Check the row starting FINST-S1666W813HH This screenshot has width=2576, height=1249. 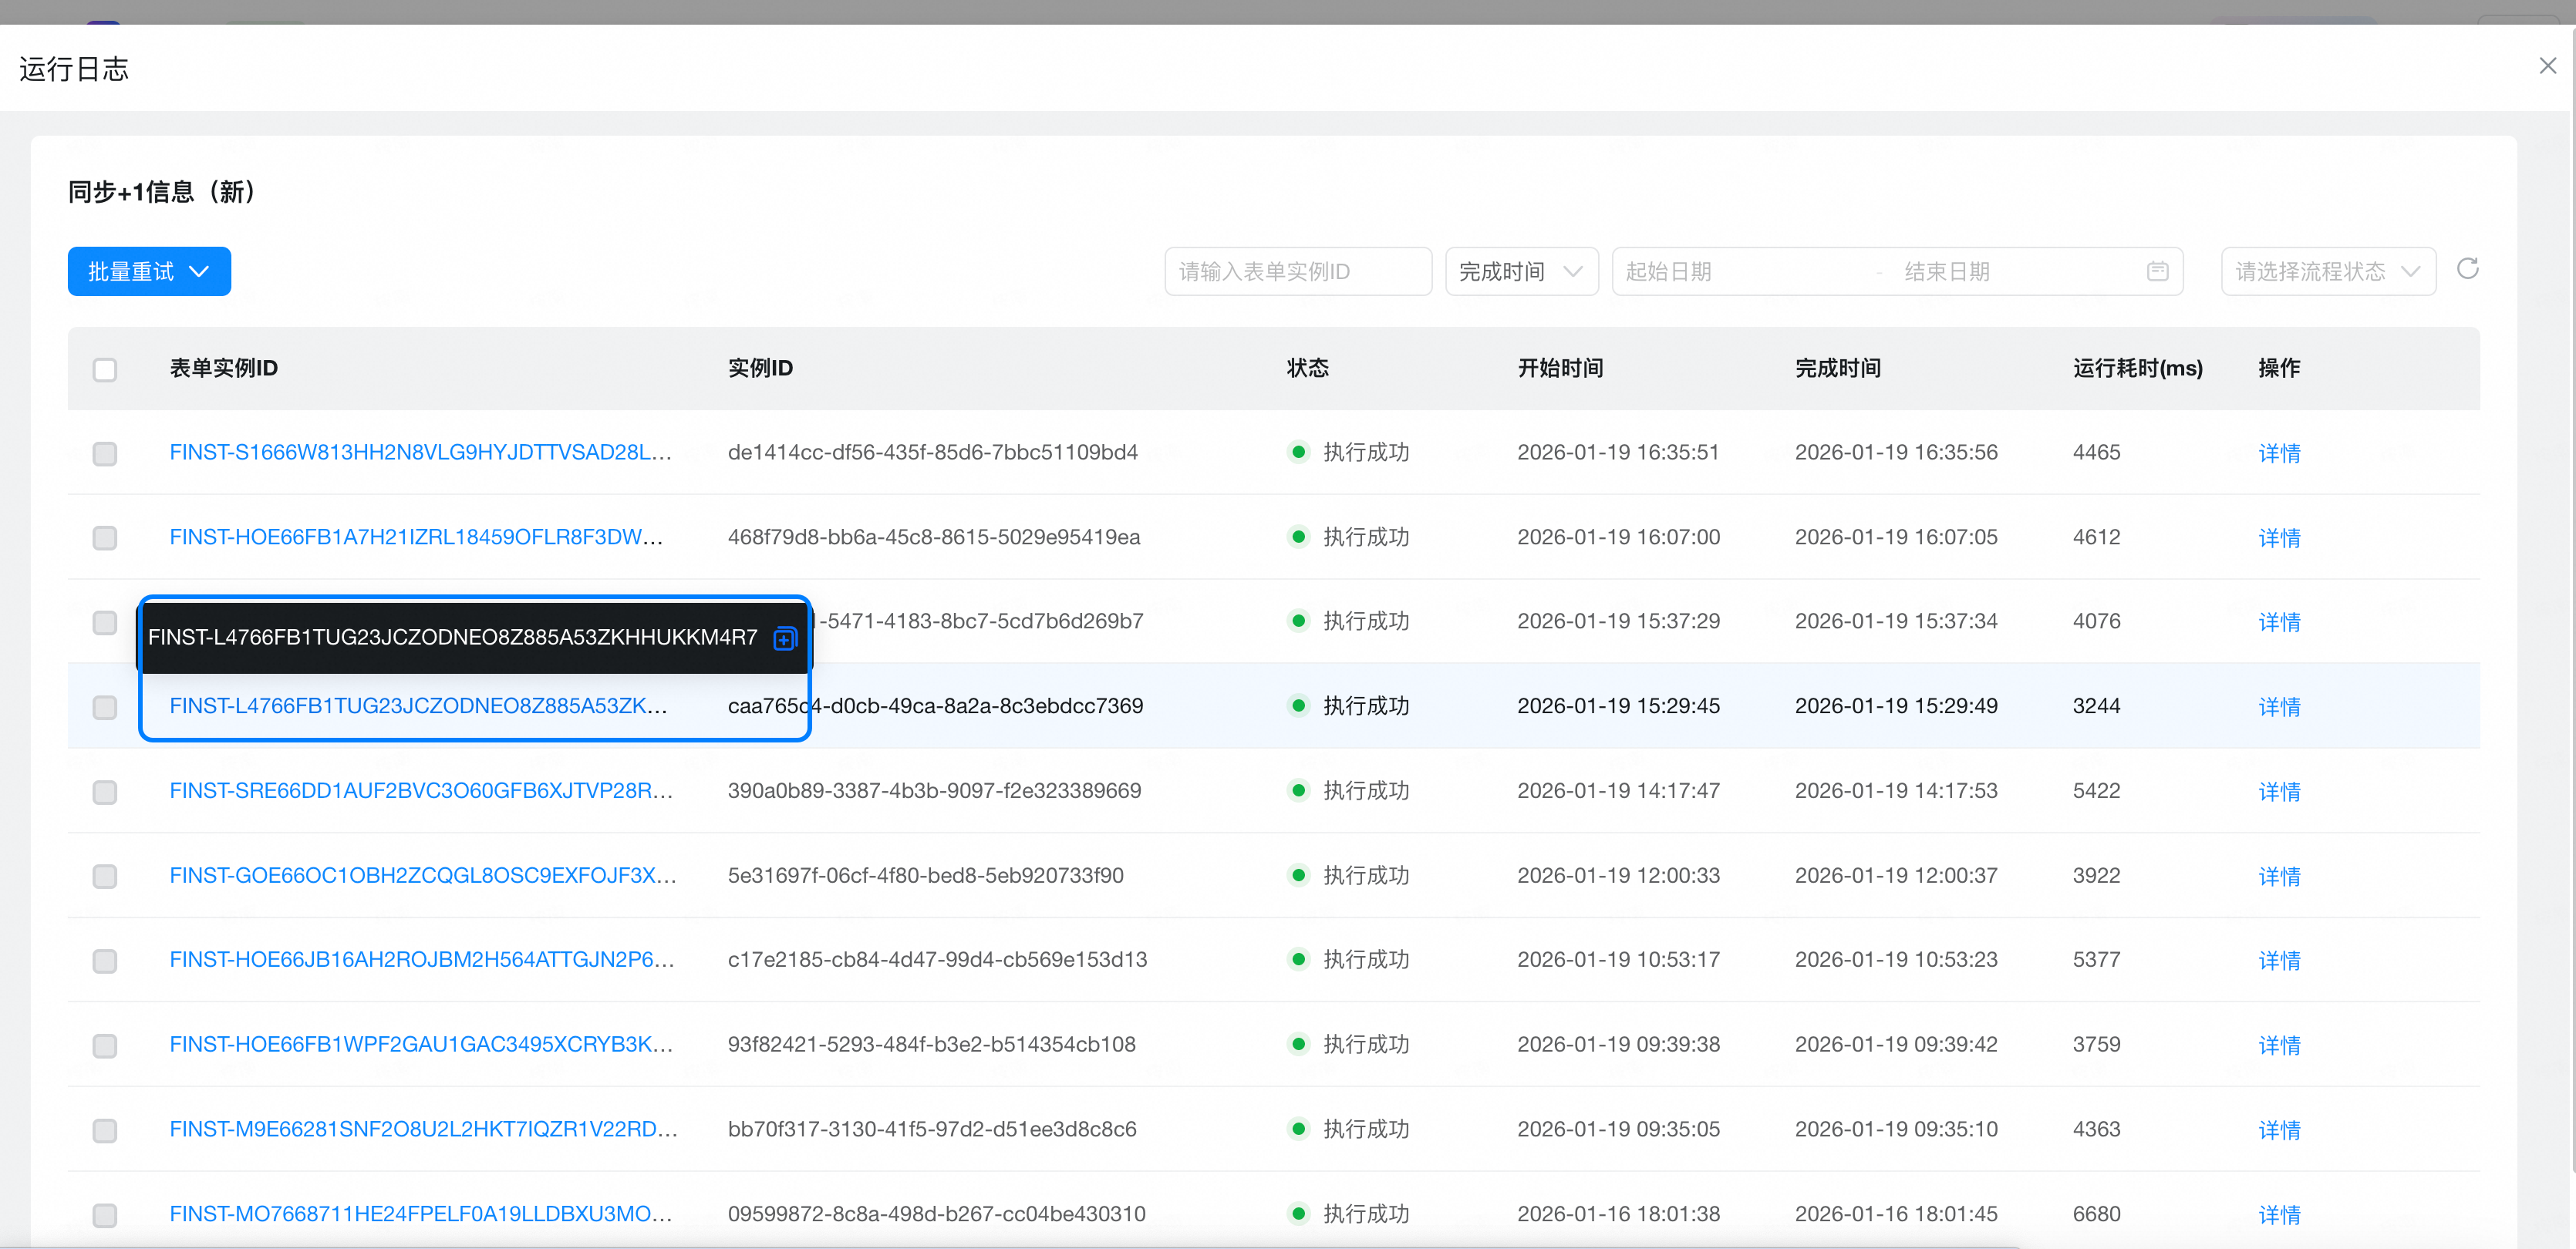pyautogui.click(x=105, y=453)
